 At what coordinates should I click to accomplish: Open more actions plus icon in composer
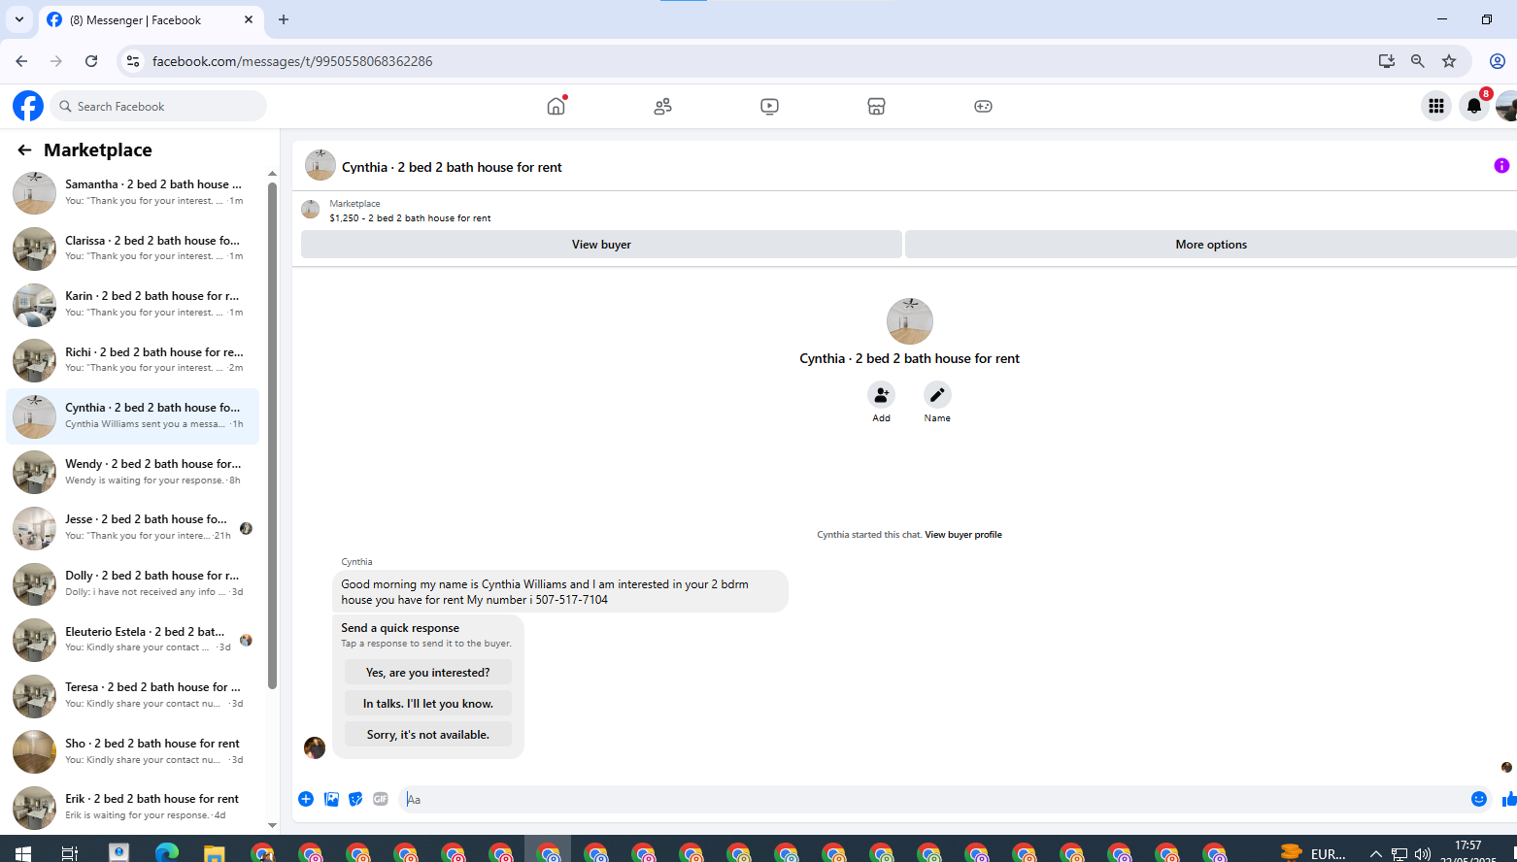[306, 799]
